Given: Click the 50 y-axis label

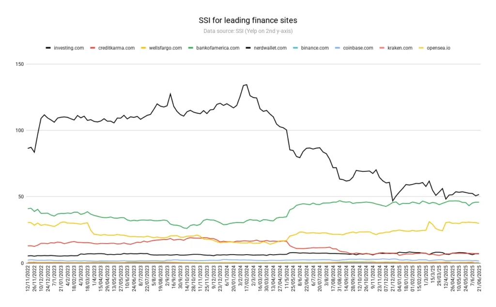Looking at the screenshot, I should [20, 197].
